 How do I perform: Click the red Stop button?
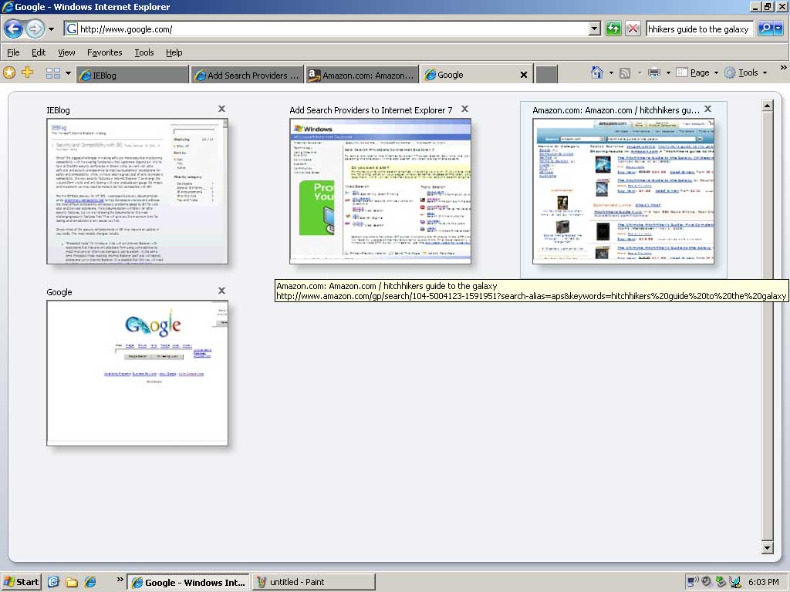coord(633,29)
